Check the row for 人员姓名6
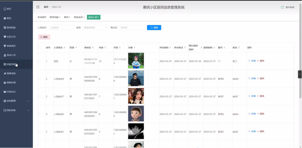 pos(39,114)
